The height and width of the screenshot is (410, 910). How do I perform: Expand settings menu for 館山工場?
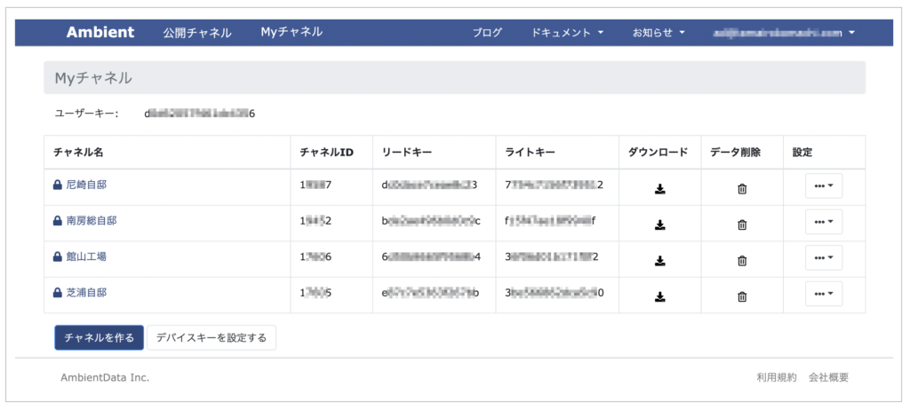pyautogui.click(x=823, y=258)
